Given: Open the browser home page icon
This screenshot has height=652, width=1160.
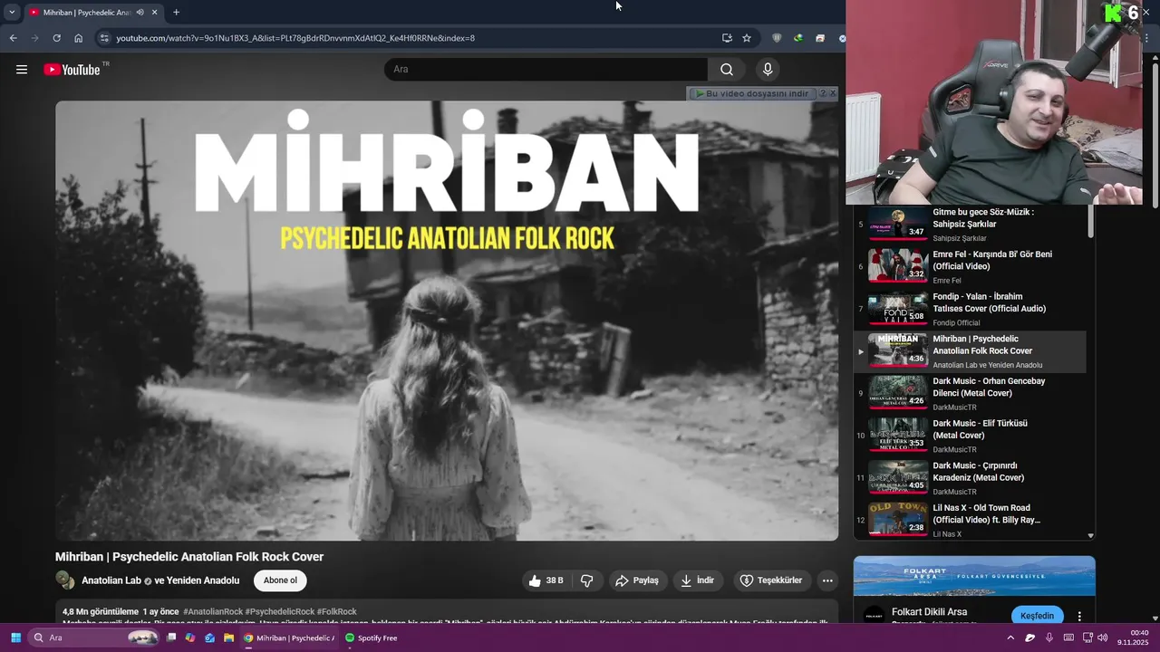Looking at the screenshot, I should pos(78,38).
